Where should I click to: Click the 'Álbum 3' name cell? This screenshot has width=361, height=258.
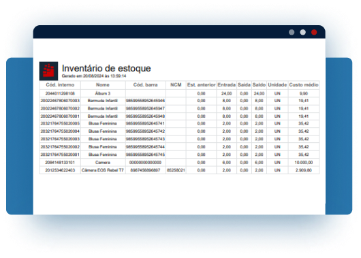click(103, 93)
